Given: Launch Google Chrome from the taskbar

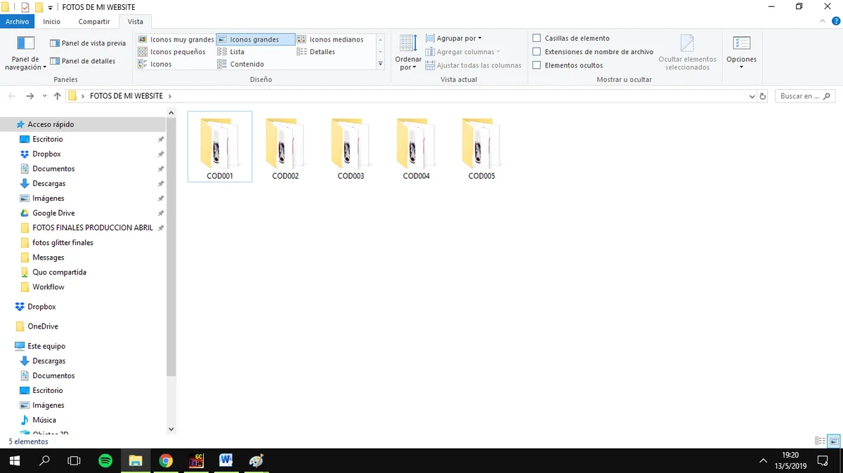Looking at the screenshot, I should click(165, 460).
